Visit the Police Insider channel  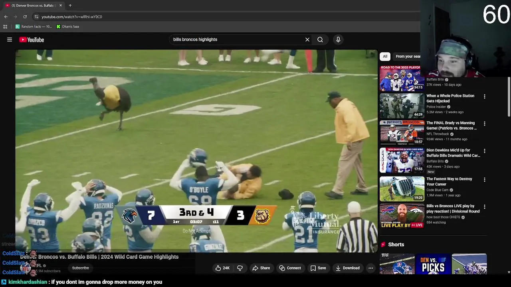(436, 107)
